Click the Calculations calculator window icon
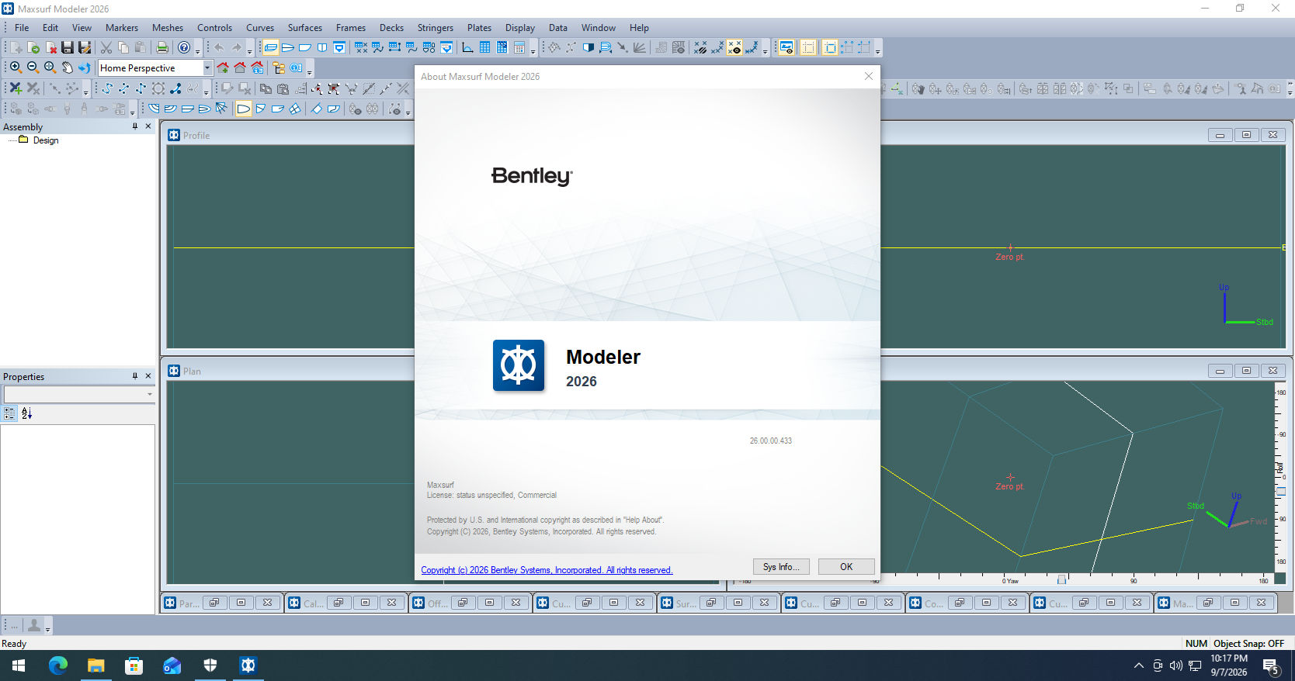This screenshot has width=1295, height=681. [x=519, y=47]
